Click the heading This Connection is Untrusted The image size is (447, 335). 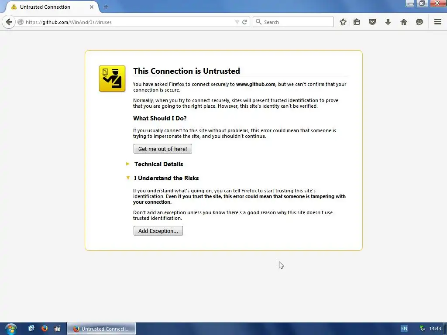tap(186, 71)
